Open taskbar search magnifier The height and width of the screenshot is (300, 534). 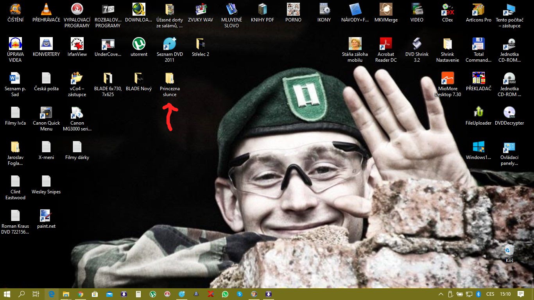22,294
